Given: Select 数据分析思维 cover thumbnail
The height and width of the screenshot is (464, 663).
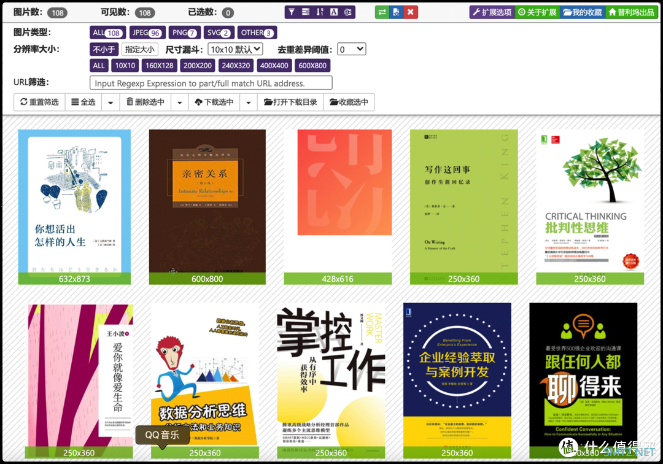Looking at the screenshot, I should (x=205, y=381).
